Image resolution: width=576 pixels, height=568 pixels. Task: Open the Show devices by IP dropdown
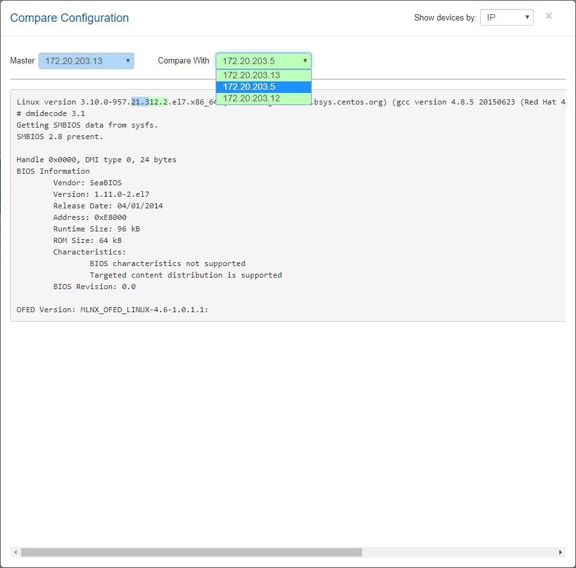click(x=507, y=17)
